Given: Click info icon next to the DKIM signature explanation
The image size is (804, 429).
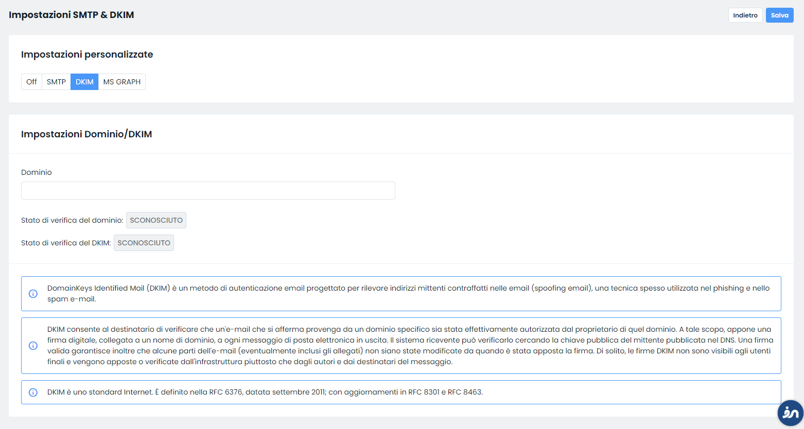Looking at the screenshot, I should point(33,346).
